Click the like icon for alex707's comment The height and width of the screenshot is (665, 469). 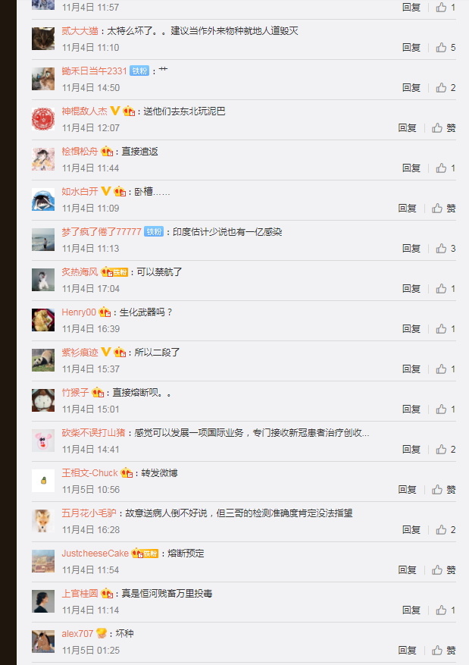click(x=443, y=650)
